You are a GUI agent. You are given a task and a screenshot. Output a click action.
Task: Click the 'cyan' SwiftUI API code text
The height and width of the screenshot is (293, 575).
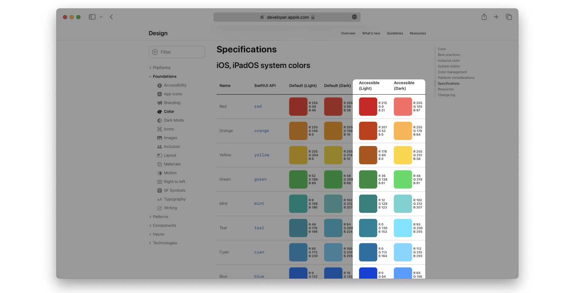[x=259, y=252]
